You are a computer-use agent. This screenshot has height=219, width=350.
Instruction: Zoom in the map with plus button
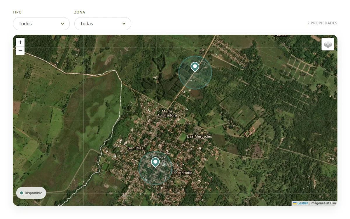click(x=20, y=42)
